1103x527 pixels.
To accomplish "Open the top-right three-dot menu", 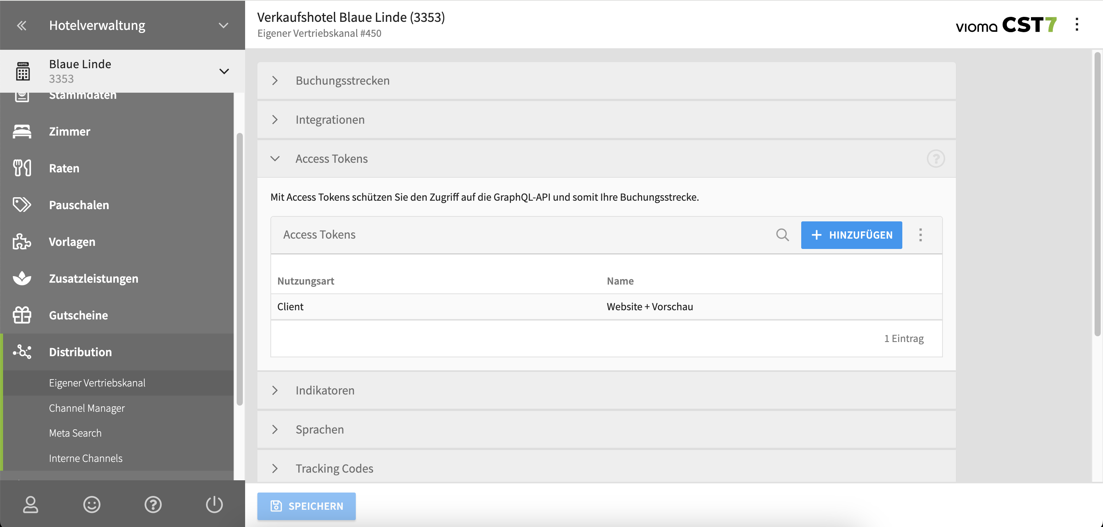I will click(x=1077, y=25).
